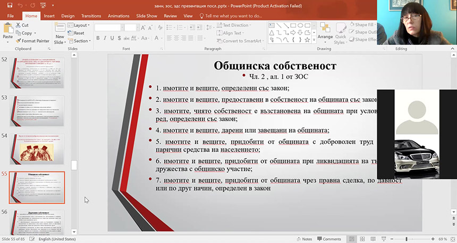Image resolution: width=457 pixels, height=243 pixels.
Task: Toggle the Notes pane in status bar
Action: [x=304, y=239]
